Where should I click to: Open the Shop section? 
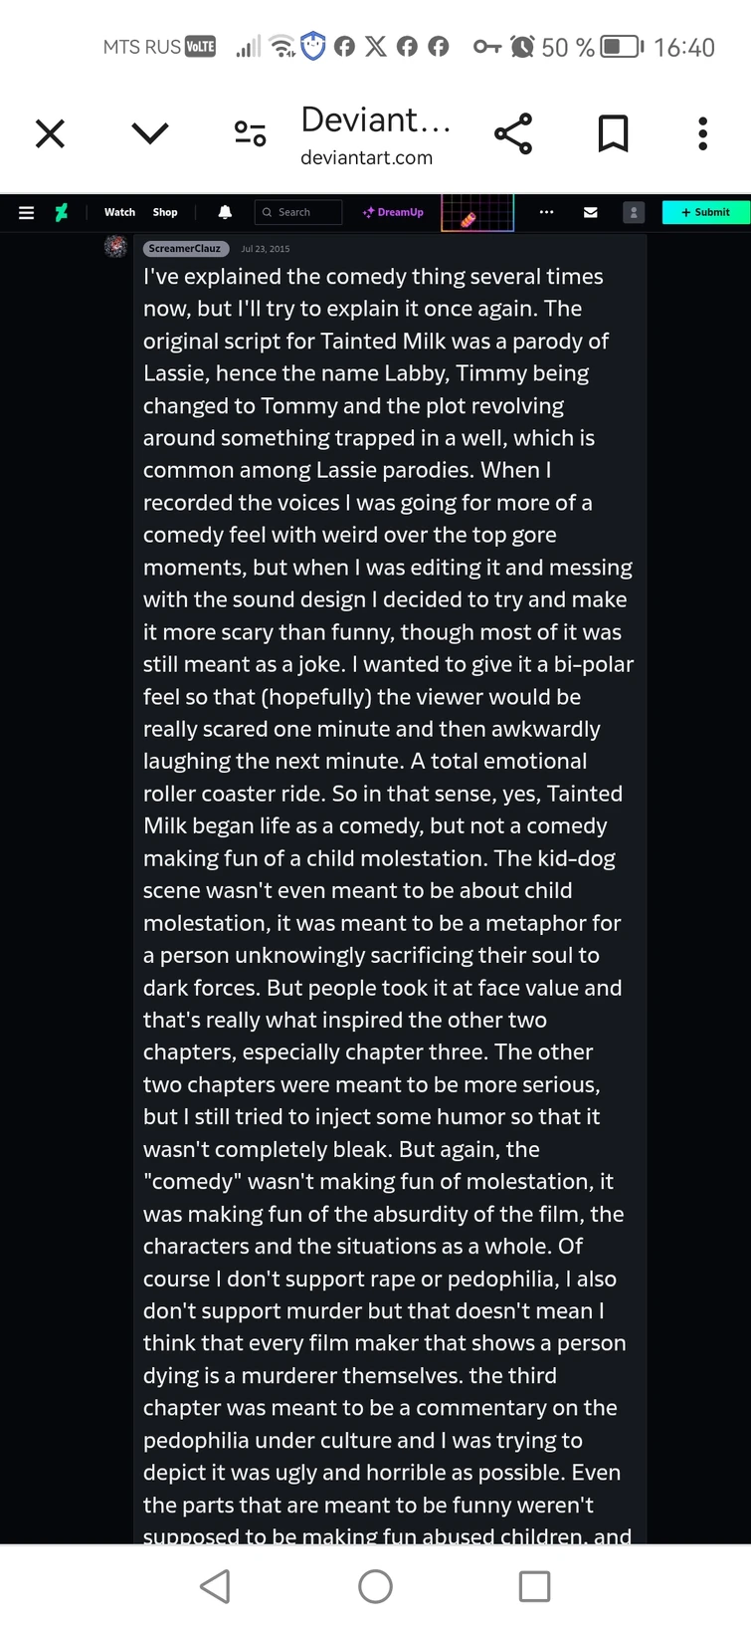(x=165, y=212)
